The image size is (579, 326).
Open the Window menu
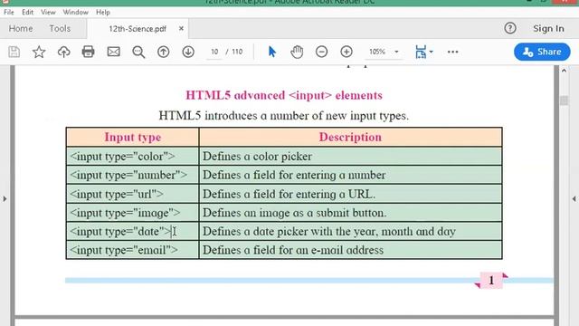click(x=75, y=12)
